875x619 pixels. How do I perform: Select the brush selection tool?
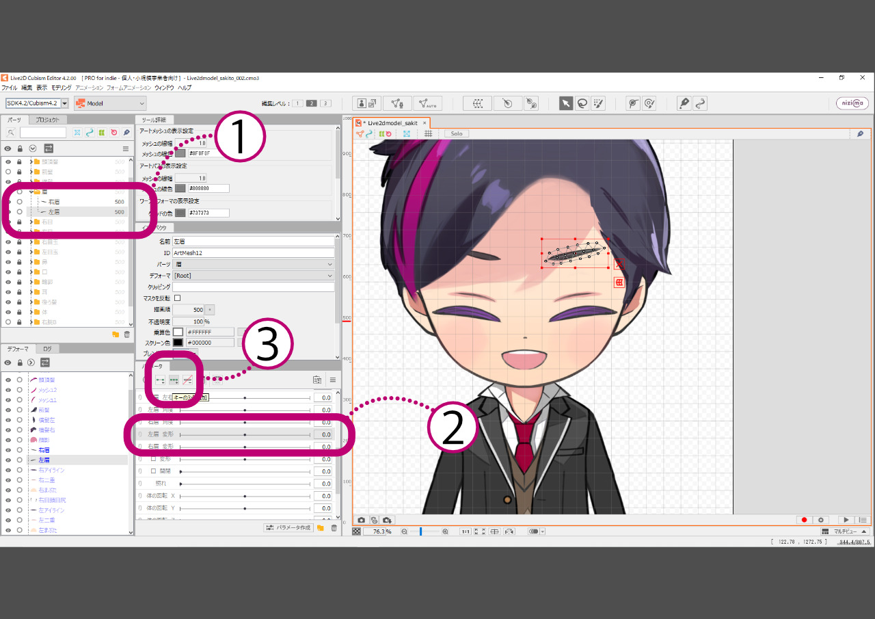[599, 103]
